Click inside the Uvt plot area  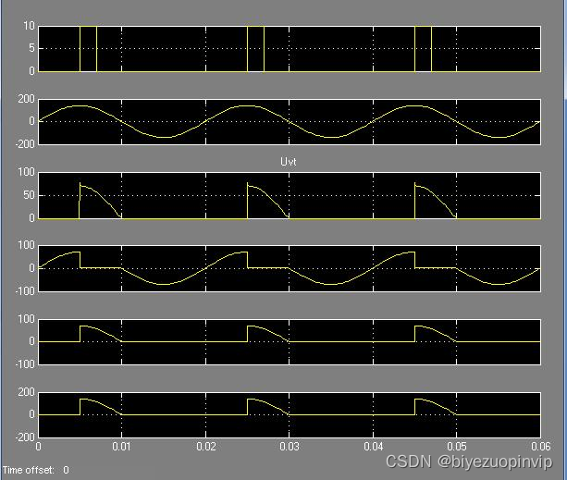tap(290, 195)
